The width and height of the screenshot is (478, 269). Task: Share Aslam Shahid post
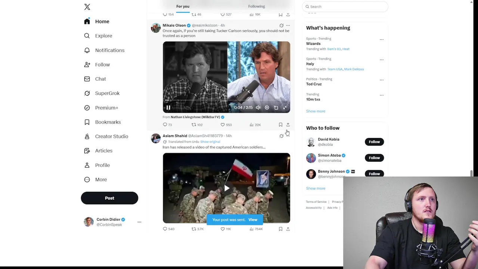click(288, 229)
